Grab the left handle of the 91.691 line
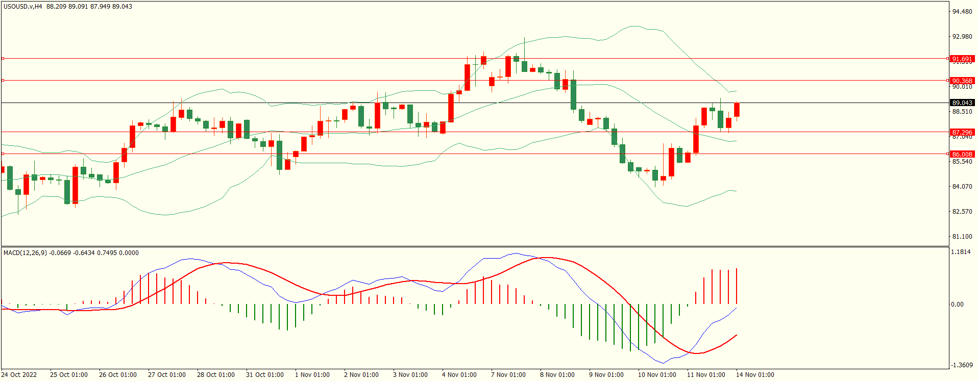The height and width of the screenshot is (381, 978). coord(3,59)
